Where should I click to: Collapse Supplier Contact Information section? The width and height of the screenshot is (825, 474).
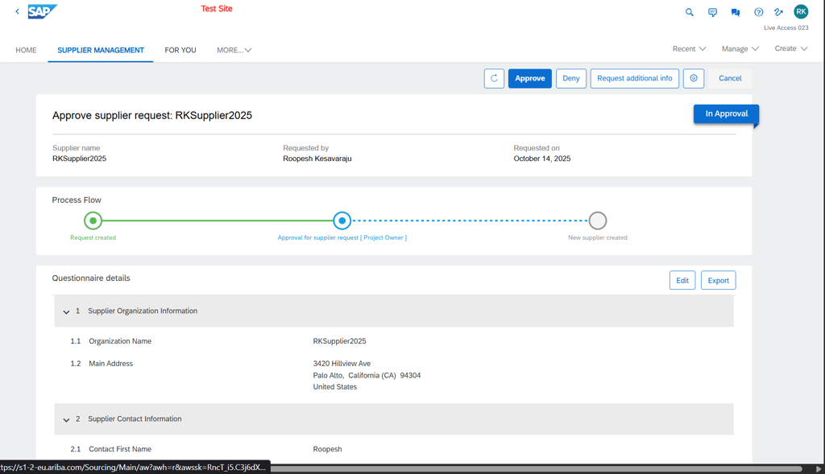point(66,419)
